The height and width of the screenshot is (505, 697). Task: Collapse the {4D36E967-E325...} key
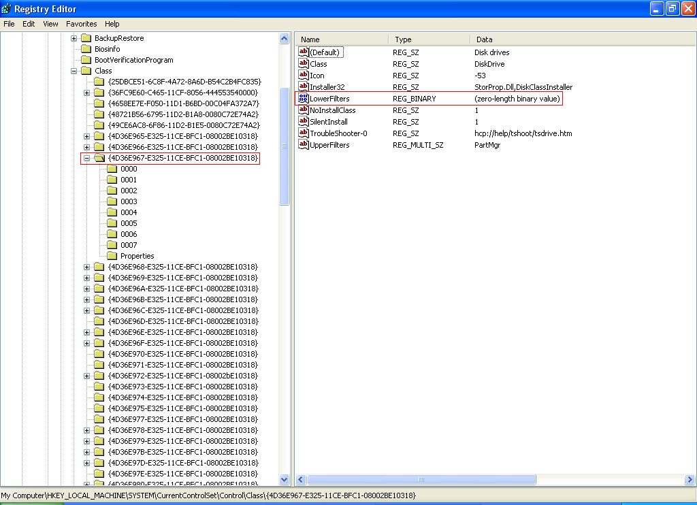click(x=86, y=158)
